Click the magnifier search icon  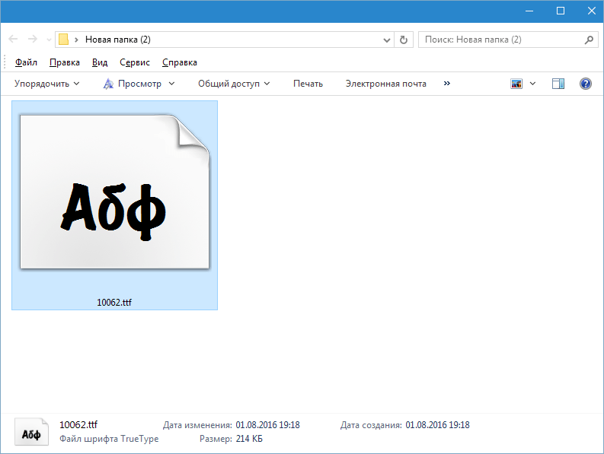589,40
